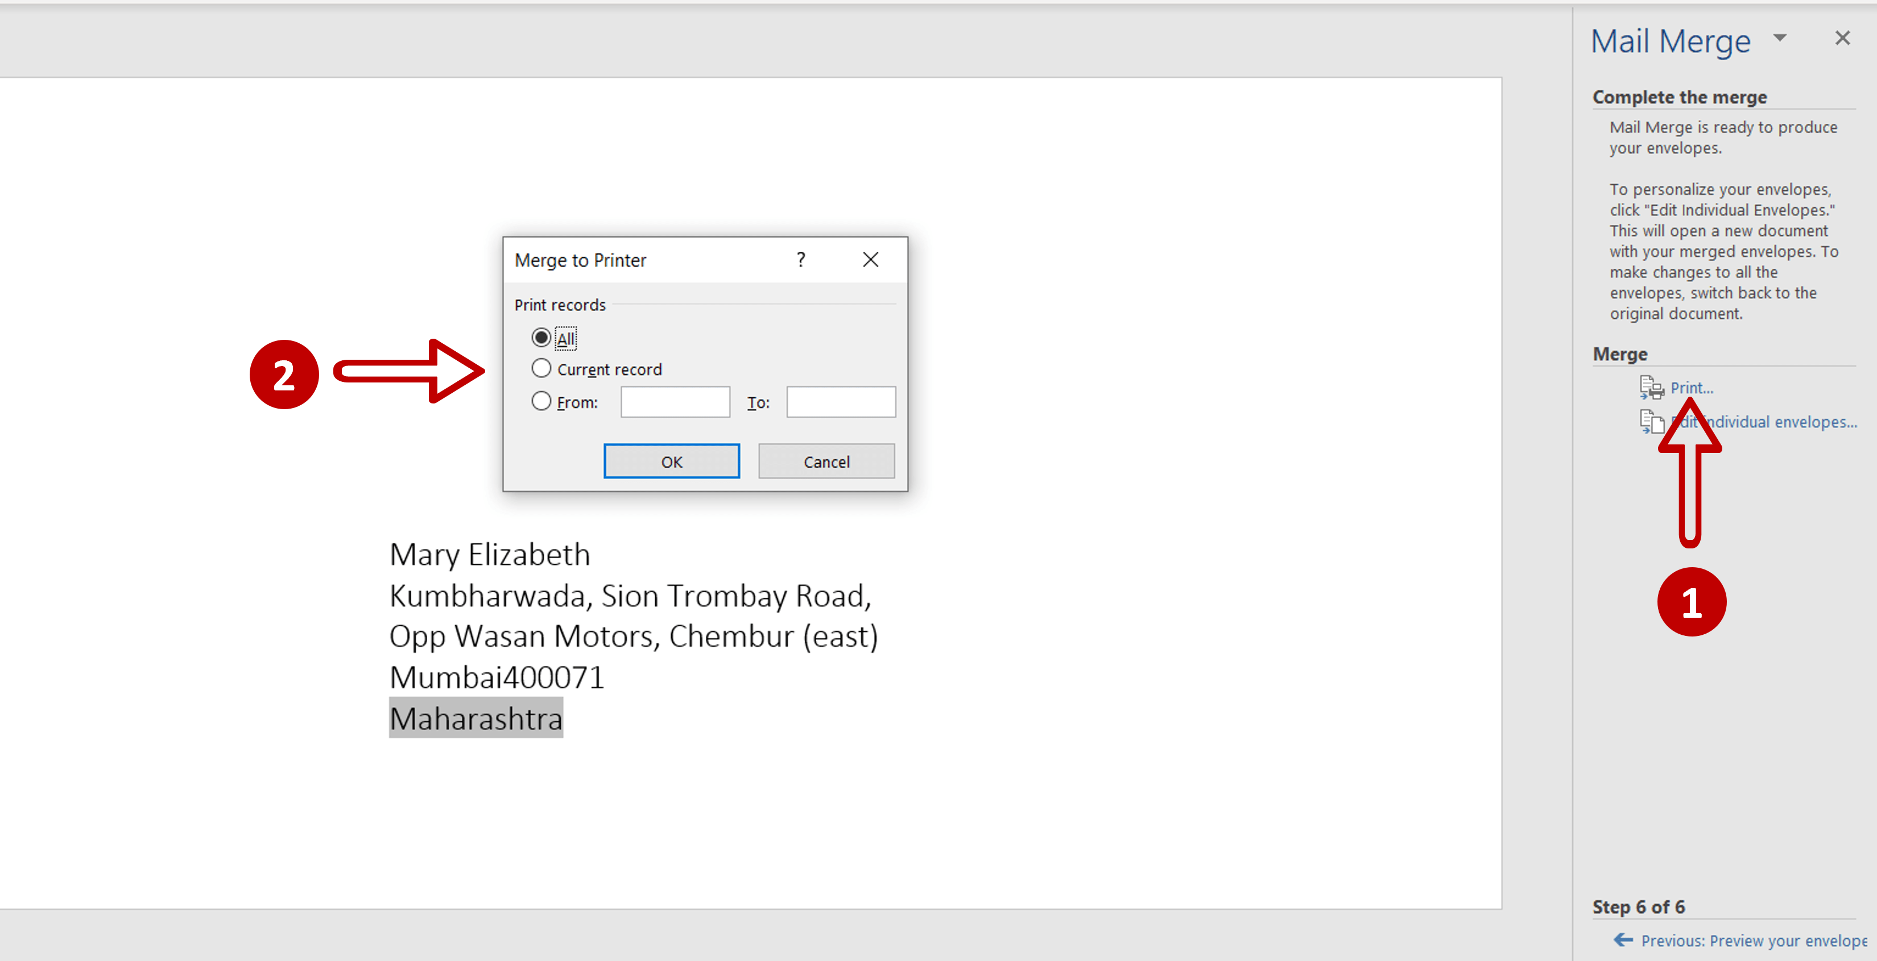1877x961 pixels.
Task: Click the edit envelopes document icon
Action: pos(1651,422)
